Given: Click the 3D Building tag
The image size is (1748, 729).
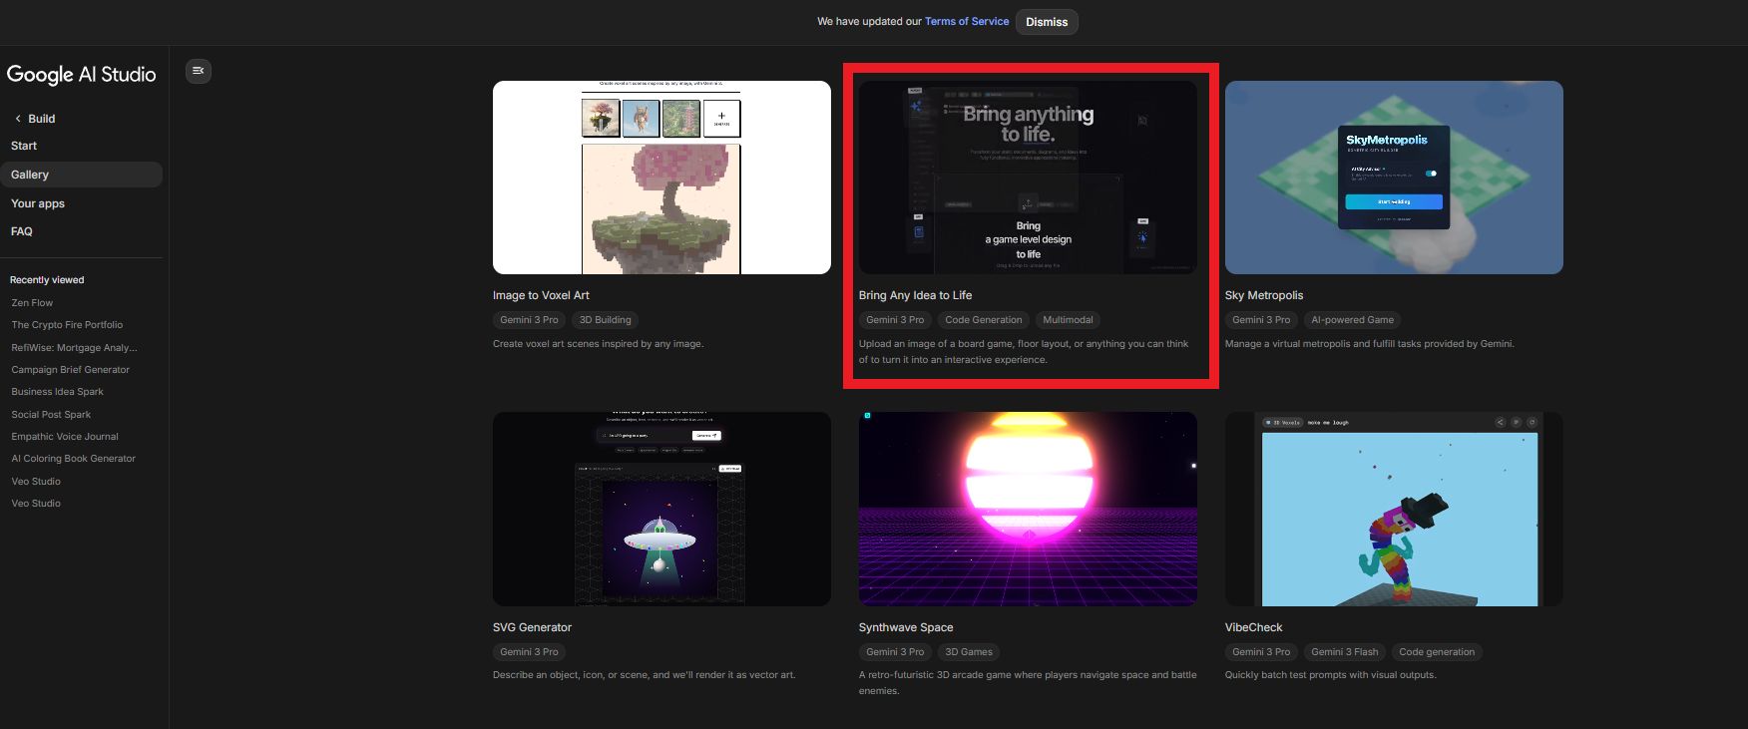Looking at the screenshot, I should (x=606, y=320).
